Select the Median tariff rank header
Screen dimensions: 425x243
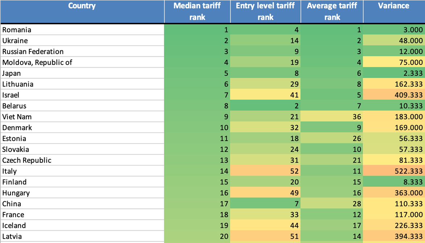point(197,11)
